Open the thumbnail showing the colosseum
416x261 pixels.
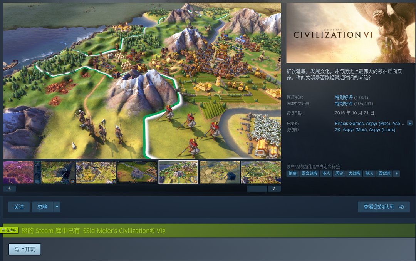137,172
